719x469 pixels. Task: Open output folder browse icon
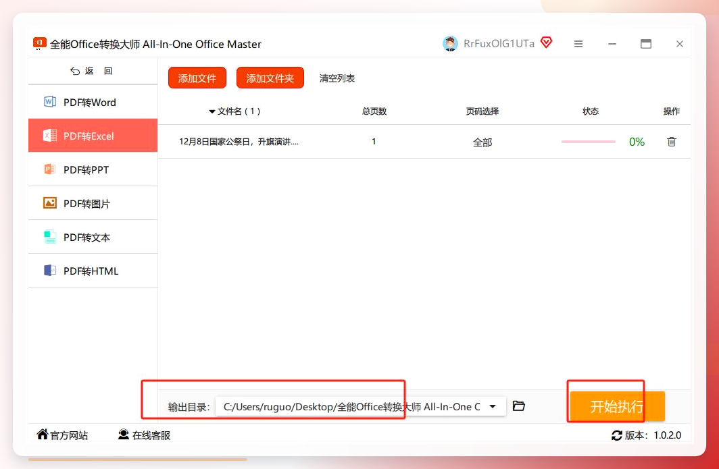pos(518,406)
